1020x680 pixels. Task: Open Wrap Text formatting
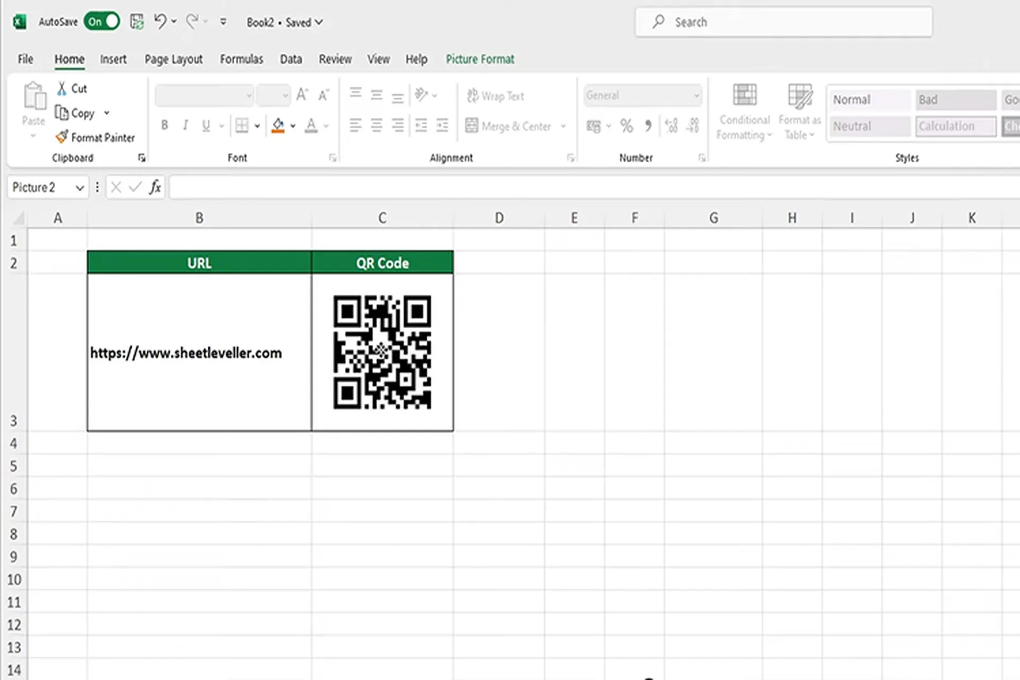point(495,96)
